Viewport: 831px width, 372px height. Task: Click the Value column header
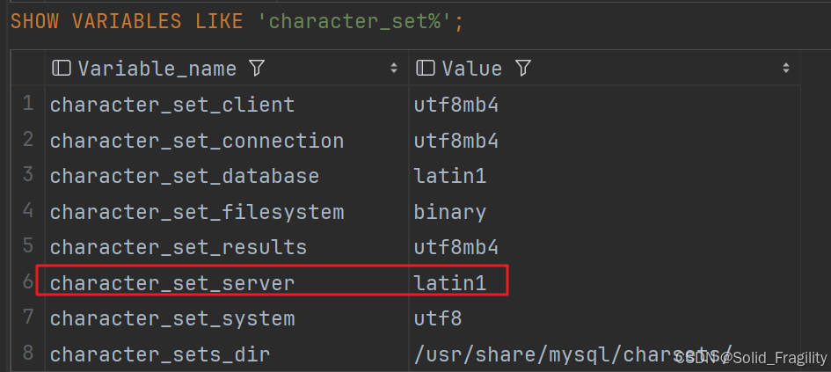(605, 68)
